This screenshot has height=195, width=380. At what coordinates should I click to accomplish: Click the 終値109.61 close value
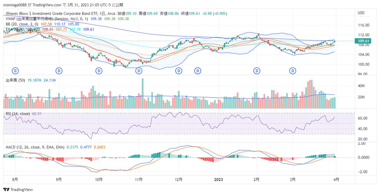point(191,14)
